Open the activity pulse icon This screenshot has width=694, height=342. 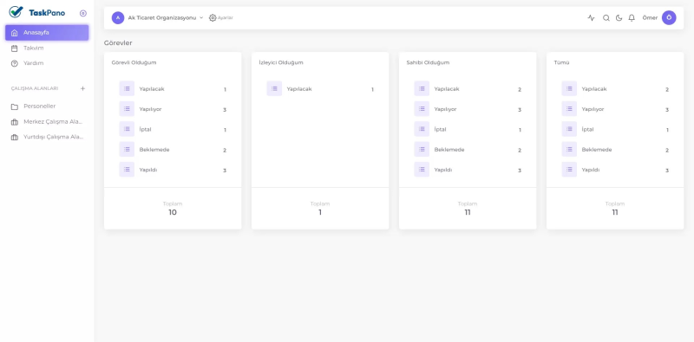point(592,18)
